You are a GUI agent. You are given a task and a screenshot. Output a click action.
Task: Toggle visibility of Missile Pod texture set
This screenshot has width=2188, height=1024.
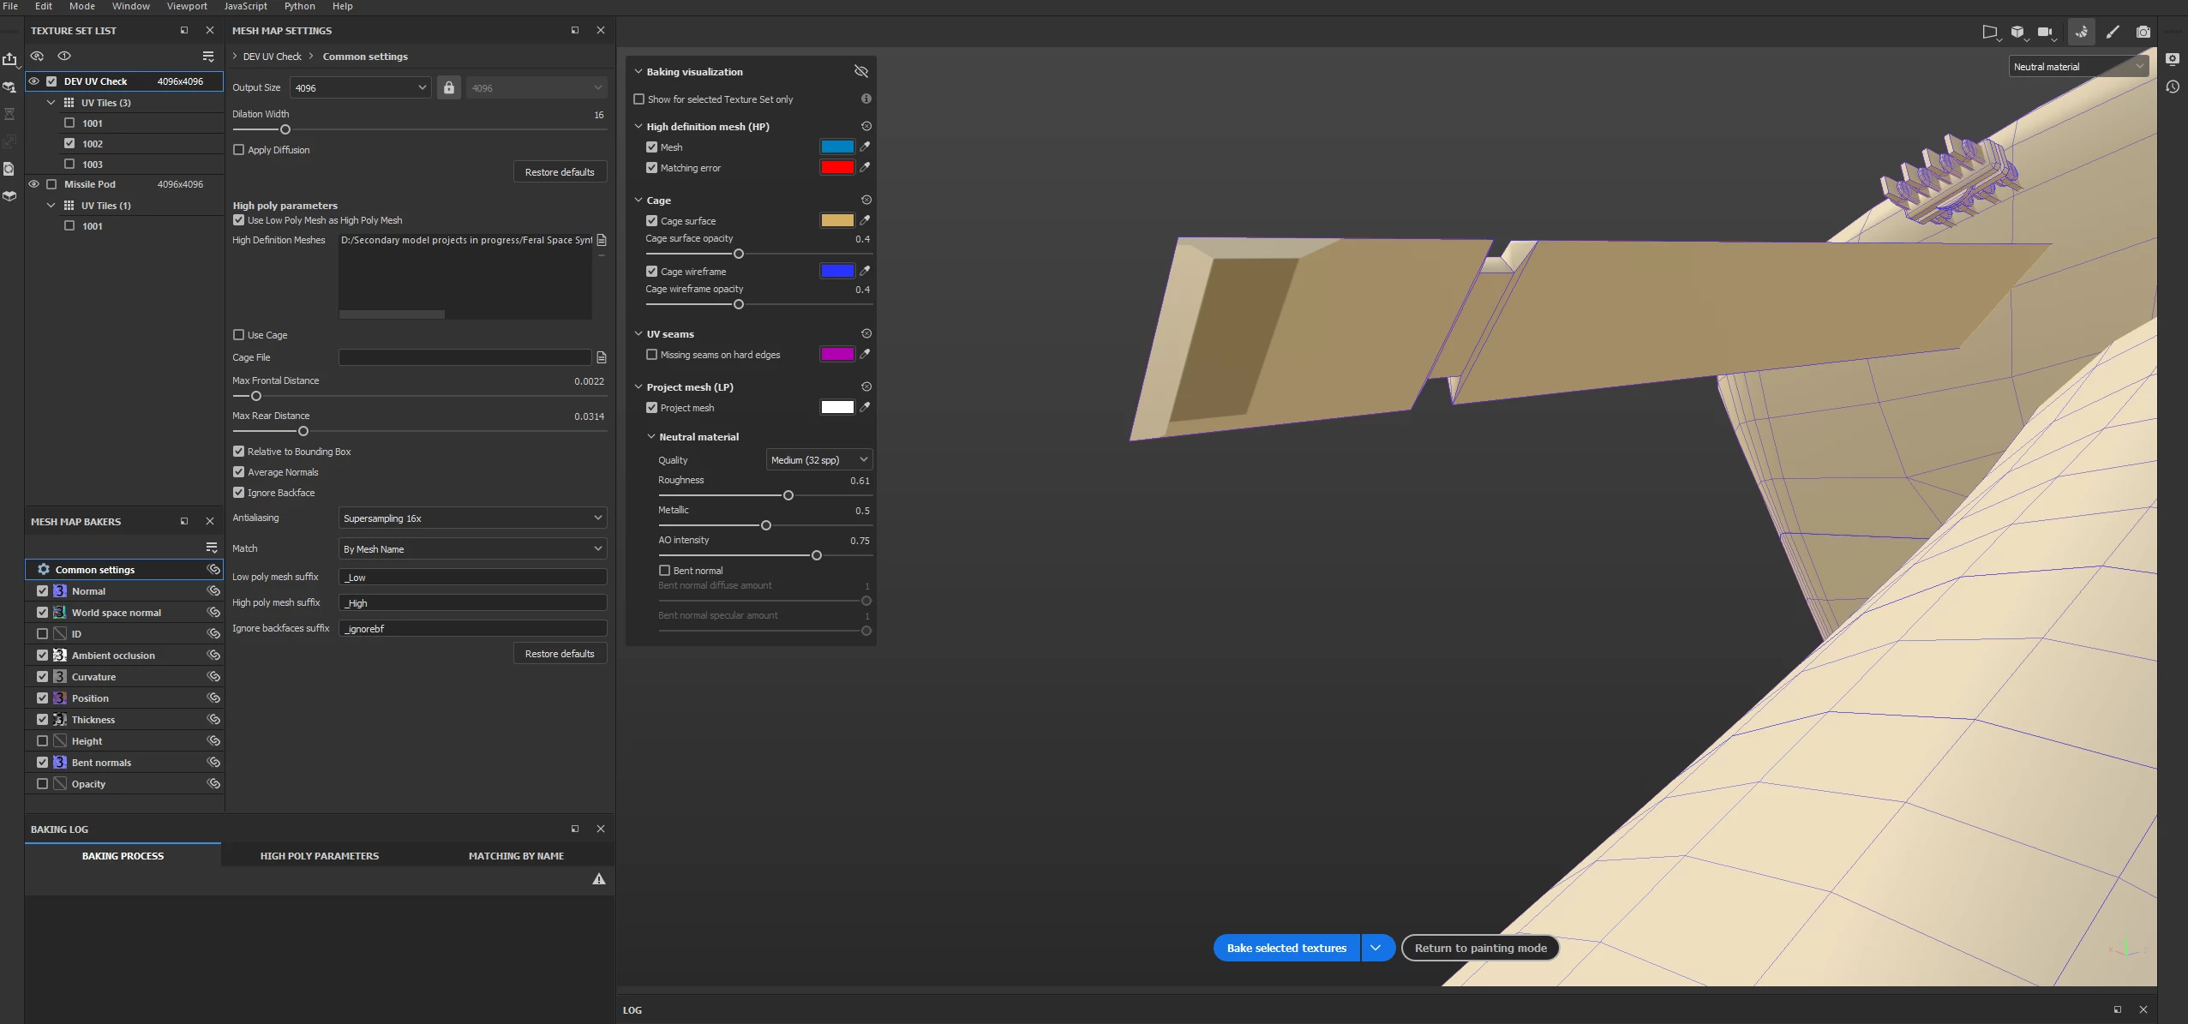pos(34,184)
